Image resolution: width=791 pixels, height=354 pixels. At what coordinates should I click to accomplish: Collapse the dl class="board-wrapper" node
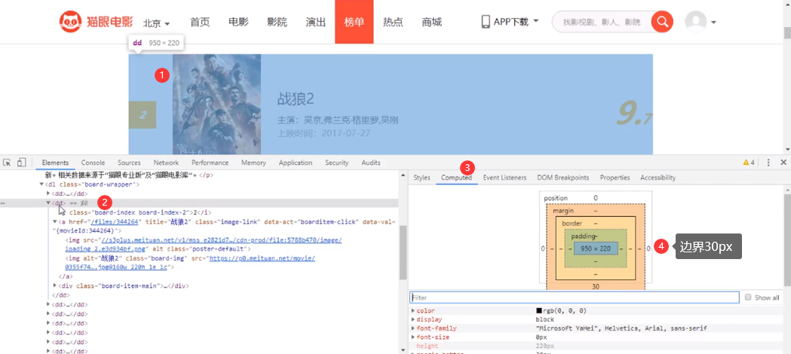point(42,185)
